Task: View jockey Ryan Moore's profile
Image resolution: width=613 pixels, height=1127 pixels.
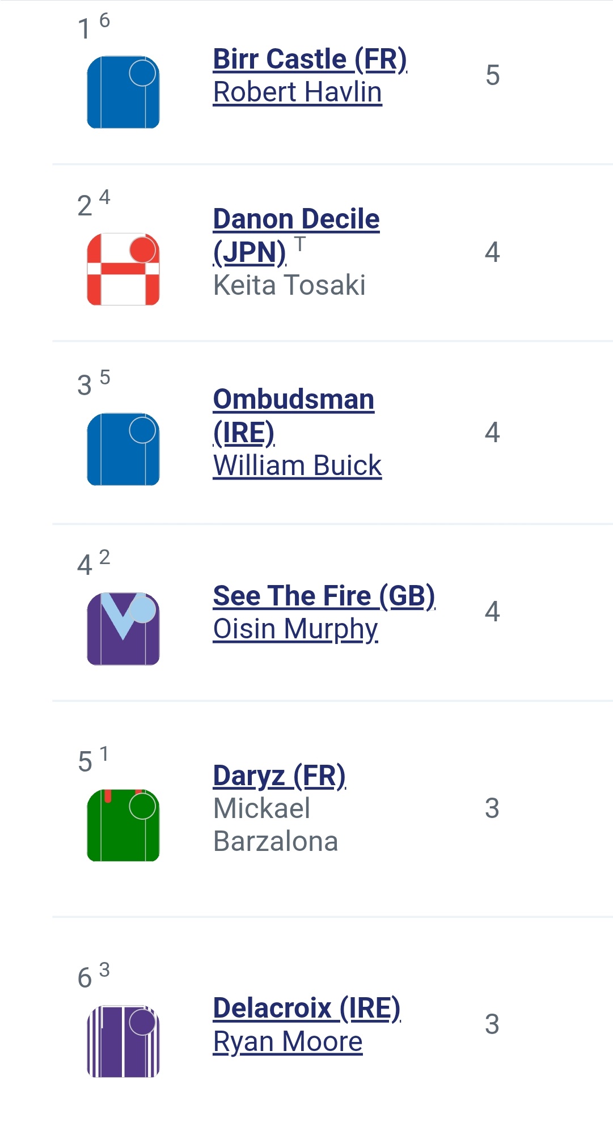Action: tap(288, 1041)
